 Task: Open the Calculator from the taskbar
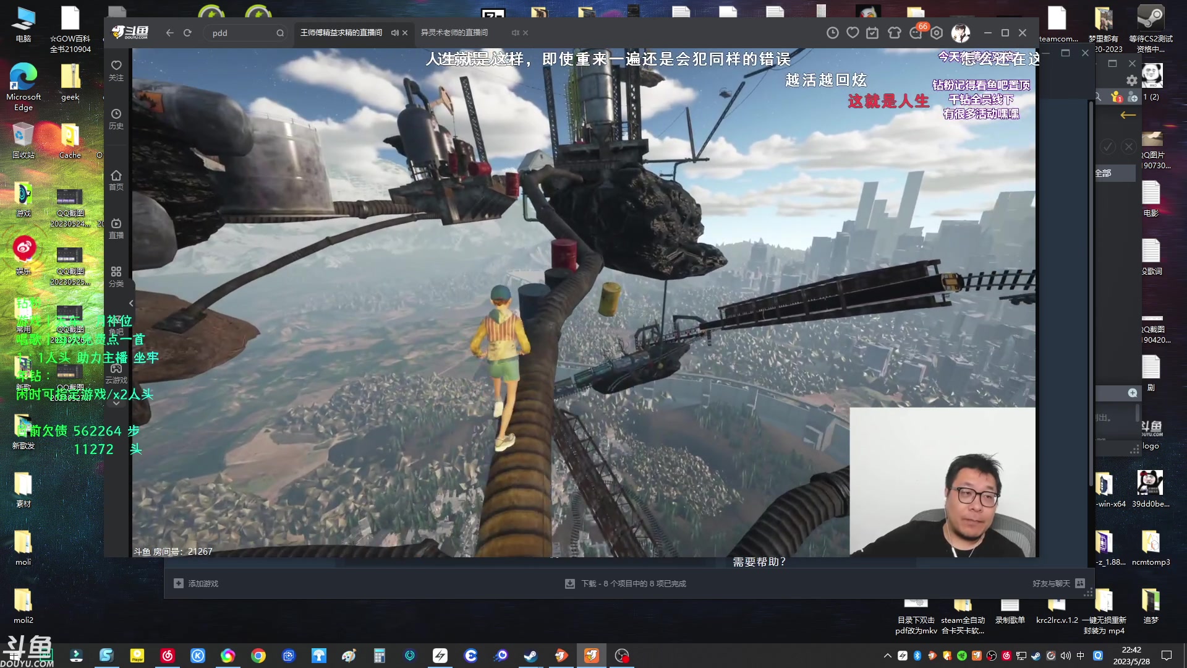(379, 656)
